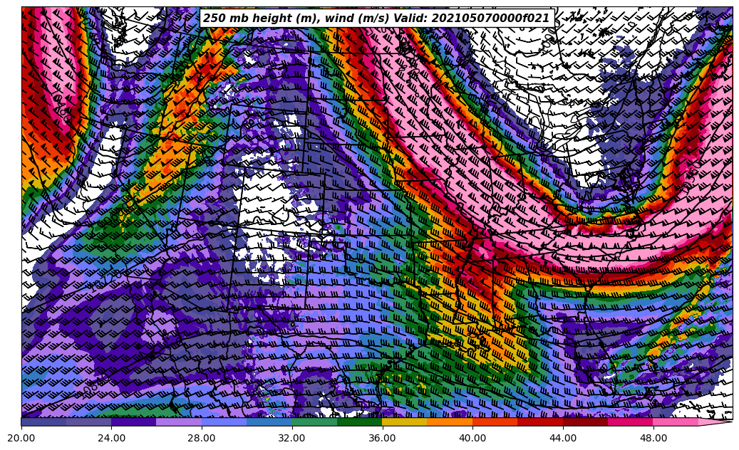The image size is (739, 450).
Task: Pick the periwinkle 28–30 colorbar segment
Action: click(224, 422)
